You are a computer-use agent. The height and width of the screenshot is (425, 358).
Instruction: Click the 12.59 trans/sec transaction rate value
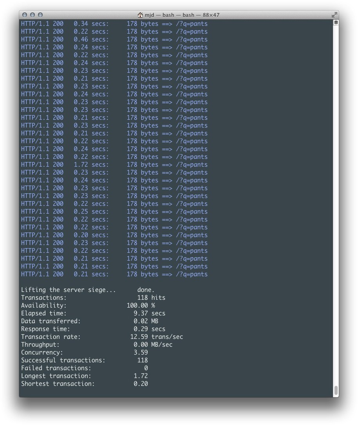coord(156,337)
